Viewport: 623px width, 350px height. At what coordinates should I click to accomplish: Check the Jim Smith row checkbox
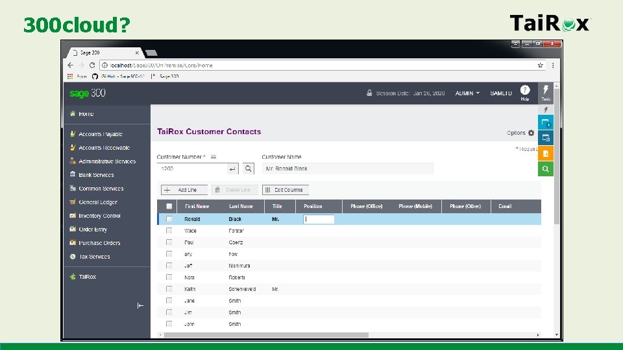point(169,312)
